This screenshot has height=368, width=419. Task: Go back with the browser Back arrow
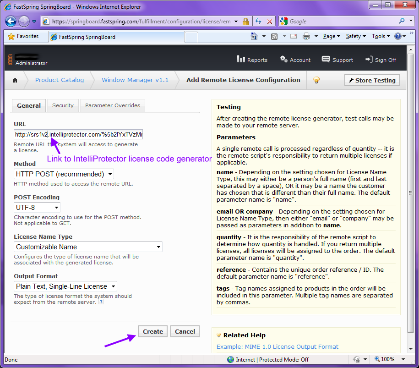pos(11,22)
